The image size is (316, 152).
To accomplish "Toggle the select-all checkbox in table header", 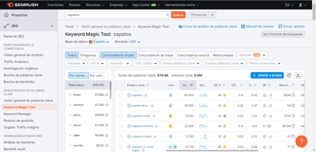I will tap(120, 85).
